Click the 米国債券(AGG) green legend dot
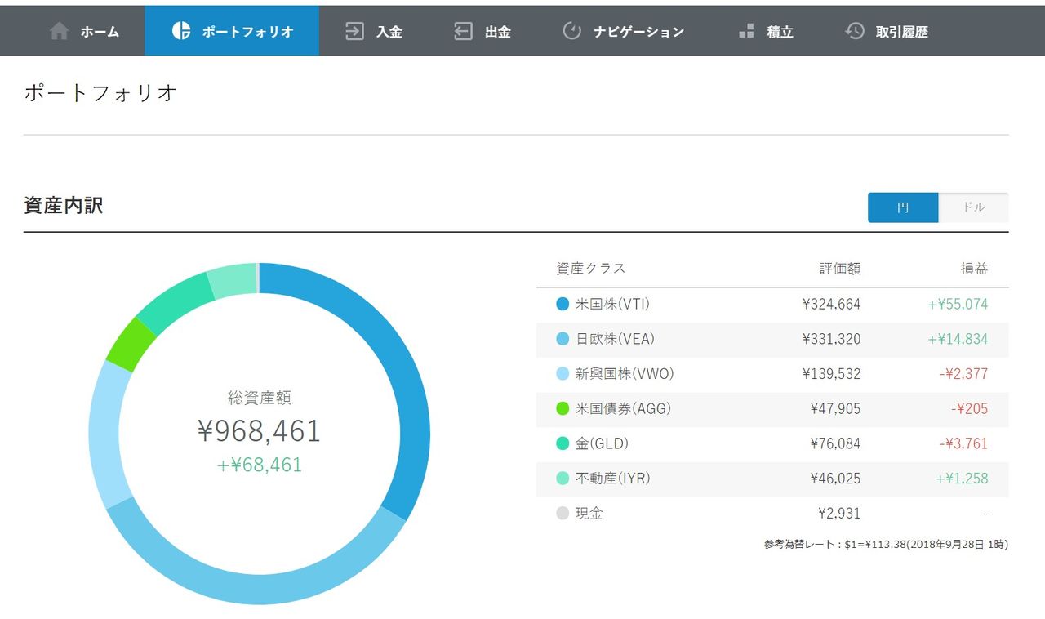This screenshot has height=619, width=1045. (563, 408)
